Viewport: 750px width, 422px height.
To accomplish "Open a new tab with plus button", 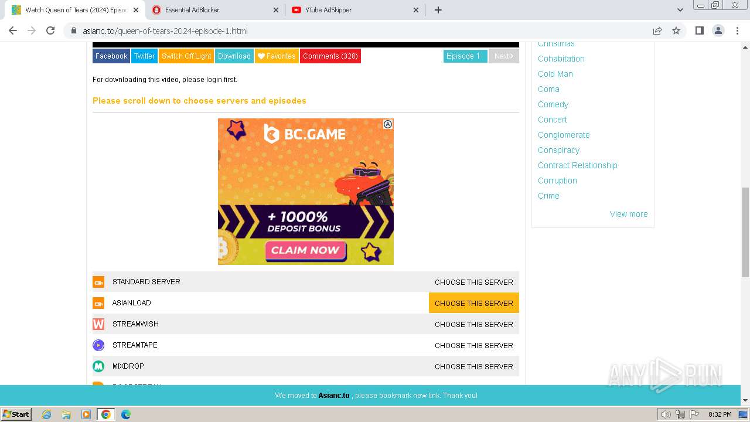I will (x=438, y=10).
